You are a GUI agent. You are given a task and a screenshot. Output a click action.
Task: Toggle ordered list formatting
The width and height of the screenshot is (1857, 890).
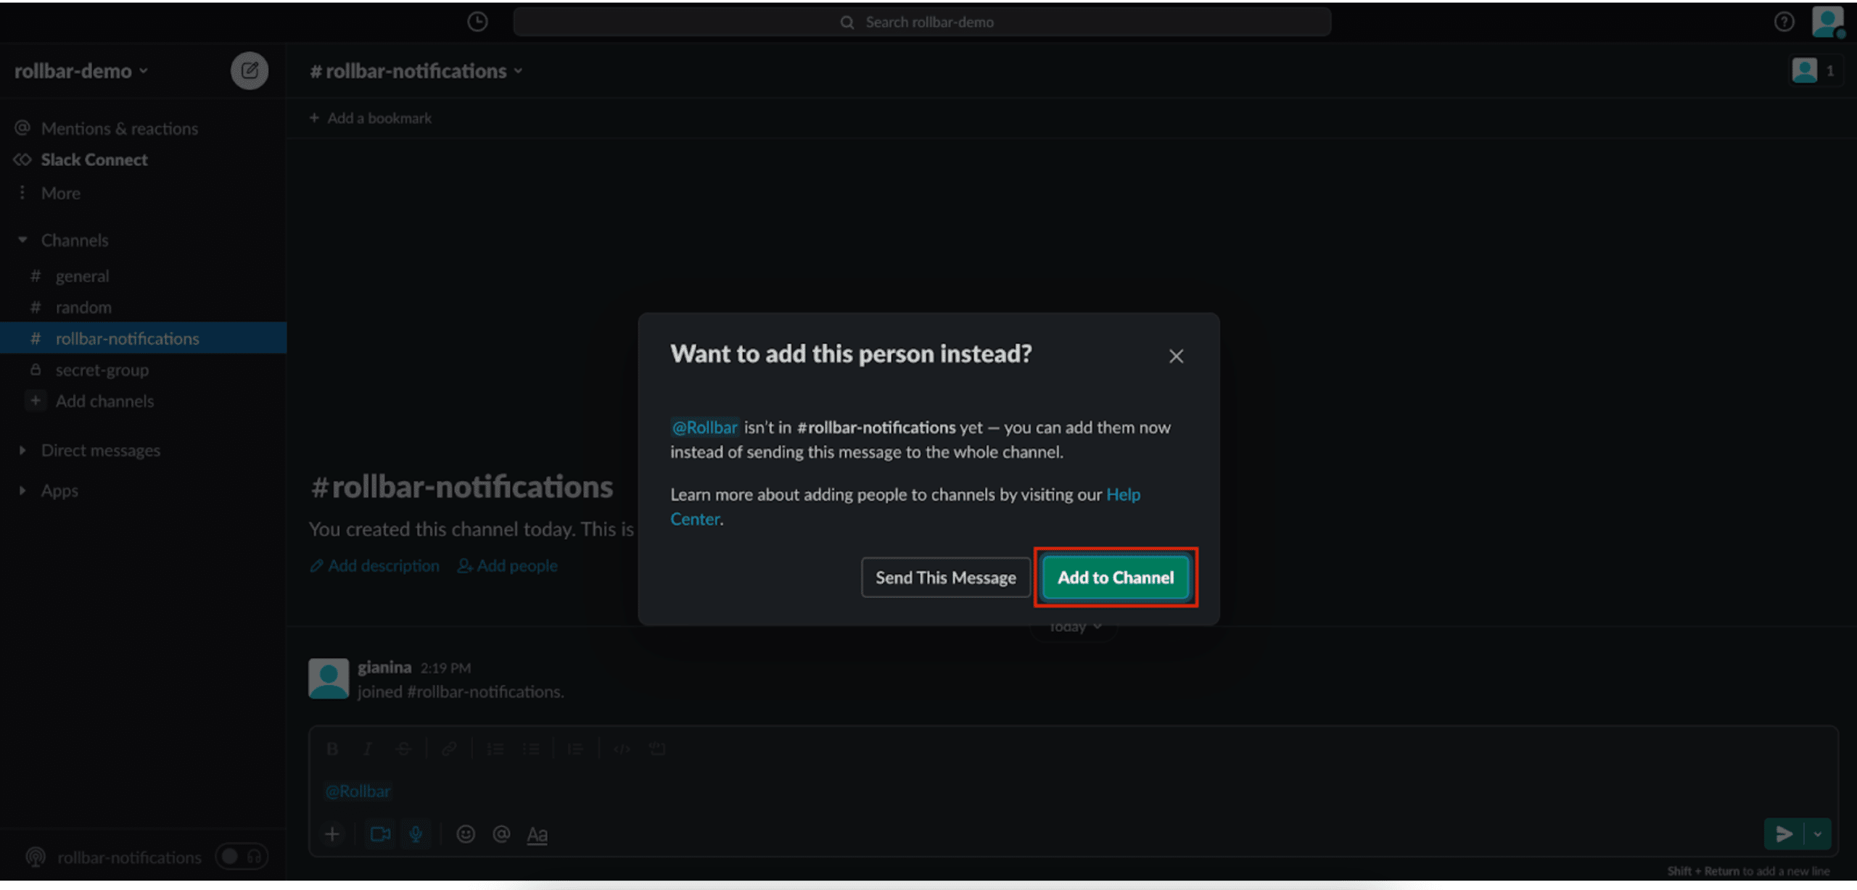(x=495, y=749)
